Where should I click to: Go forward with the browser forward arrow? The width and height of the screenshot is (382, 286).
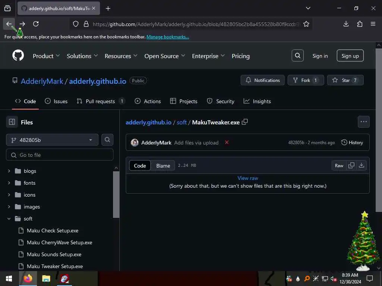pos(22,24)
